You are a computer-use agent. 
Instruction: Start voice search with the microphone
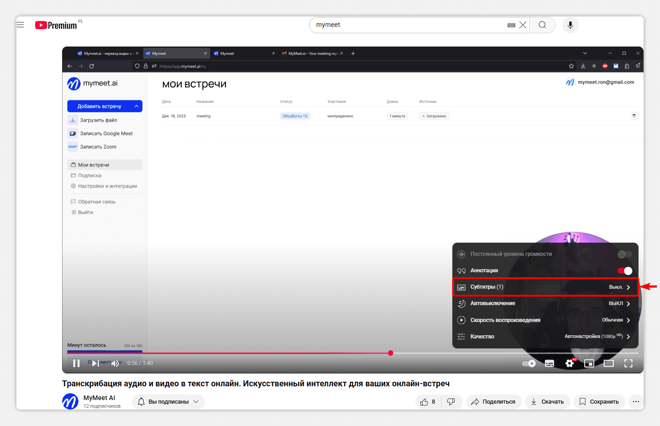coord(570,25)
